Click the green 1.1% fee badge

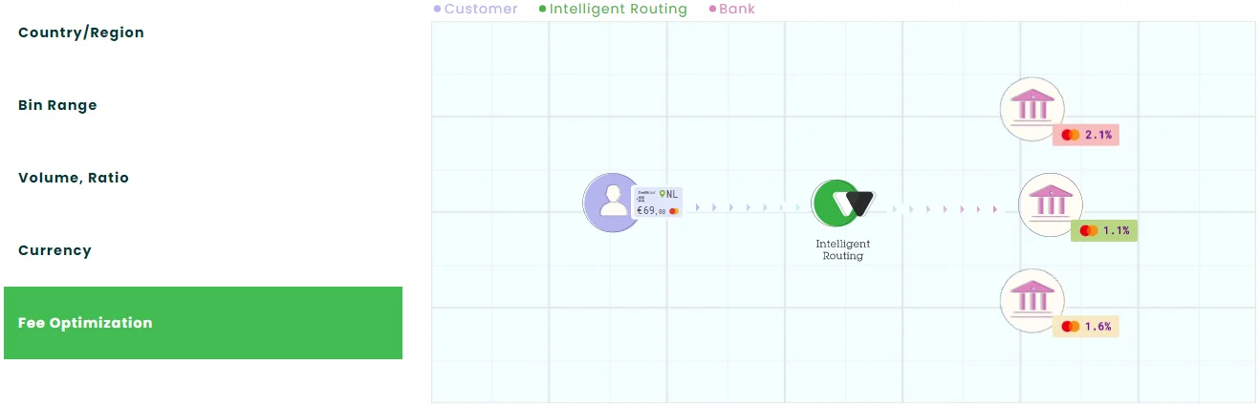coord(1104,230)
